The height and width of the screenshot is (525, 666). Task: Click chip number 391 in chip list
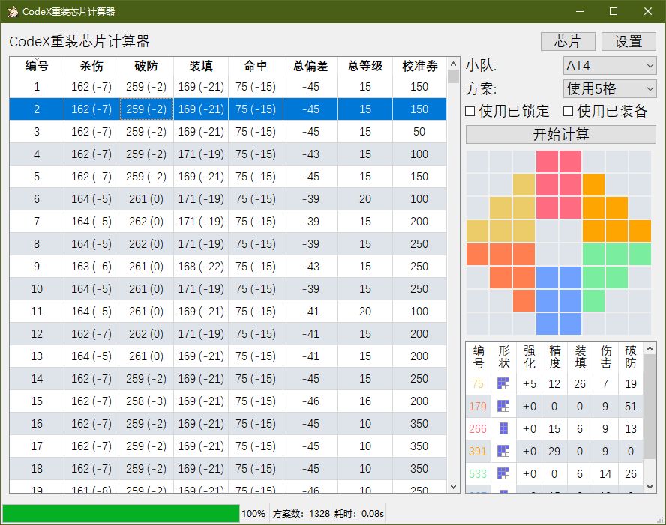[478, 451]
